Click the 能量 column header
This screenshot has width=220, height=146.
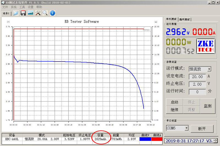pos(116,135)
